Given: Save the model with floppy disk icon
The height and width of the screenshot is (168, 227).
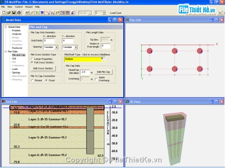Looking at the screenshot, I should [14, 13].
